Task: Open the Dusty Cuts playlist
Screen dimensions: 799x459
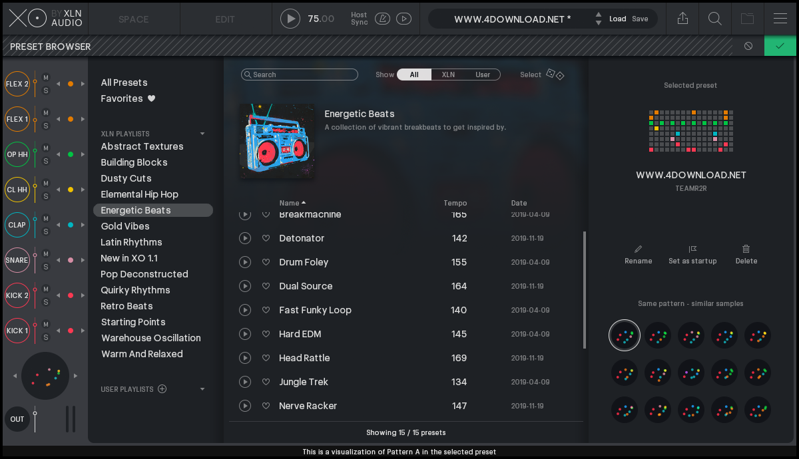Action: tap(127, 178)
